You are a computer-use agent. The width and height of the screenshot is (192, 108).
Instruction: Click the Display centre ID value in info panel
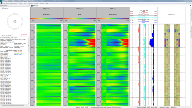(20, 43)
